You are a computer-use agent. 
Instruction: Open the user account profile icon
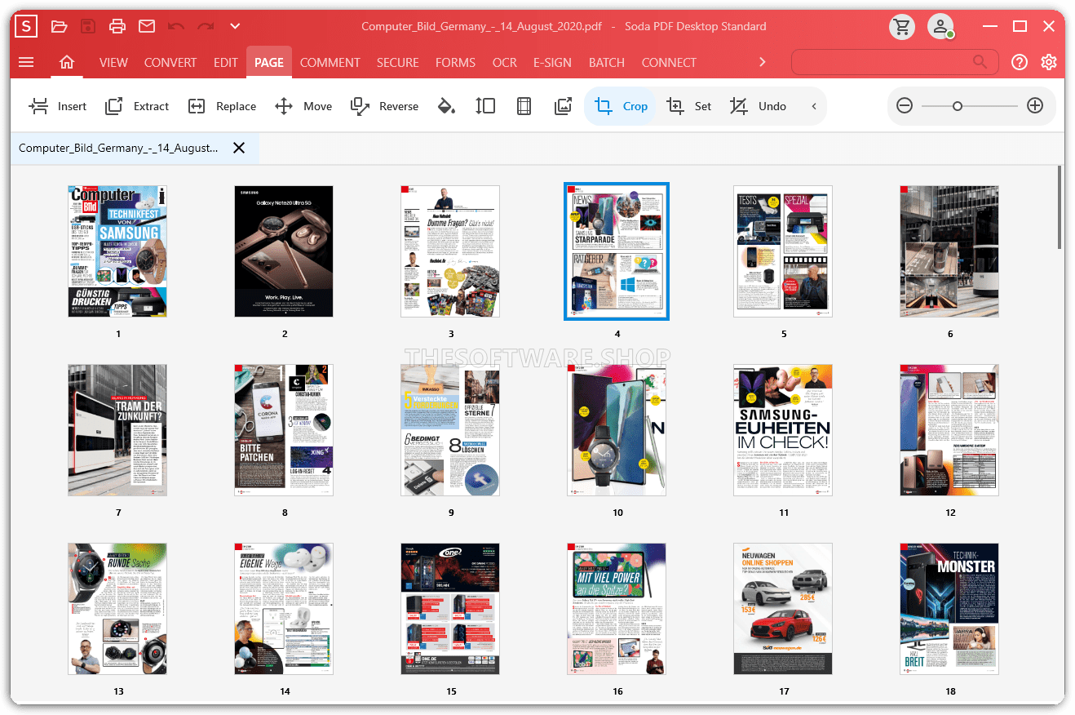pyautogui.click(x=940, y=26)
